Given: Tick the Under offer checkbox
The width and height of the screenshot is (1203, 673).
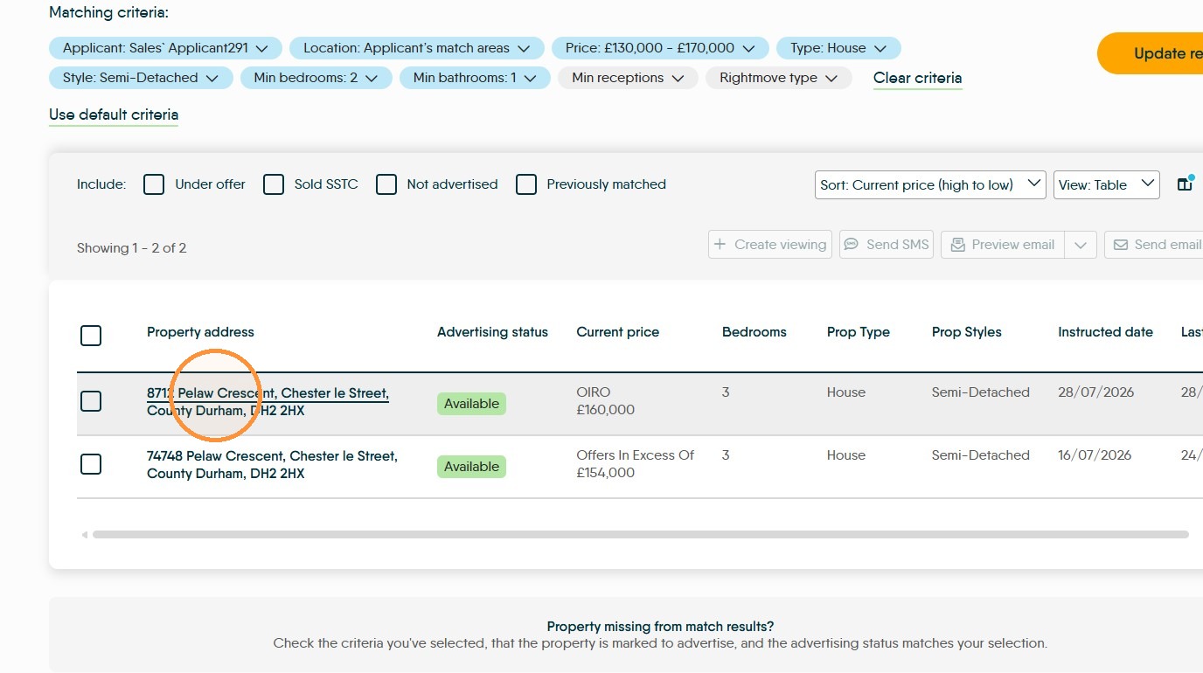Looking at the screenshot, I should click(154, 184).
